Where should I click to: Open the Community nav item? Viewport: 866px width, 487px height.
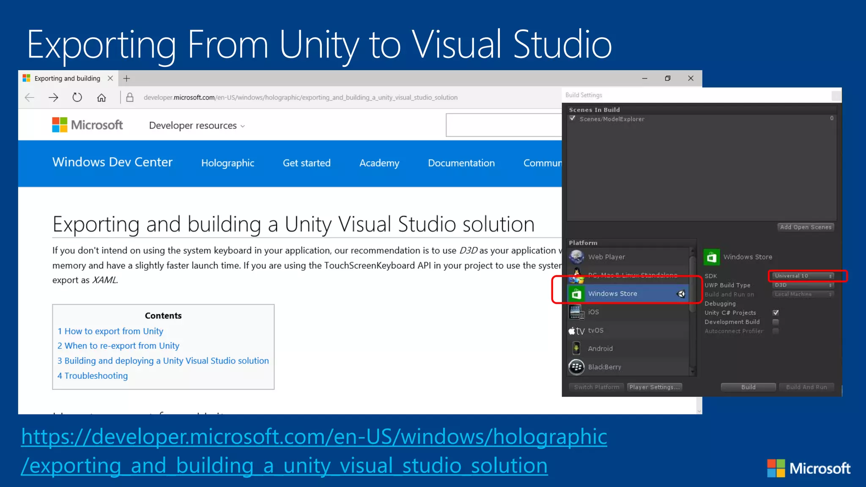(x=543, y=163)
